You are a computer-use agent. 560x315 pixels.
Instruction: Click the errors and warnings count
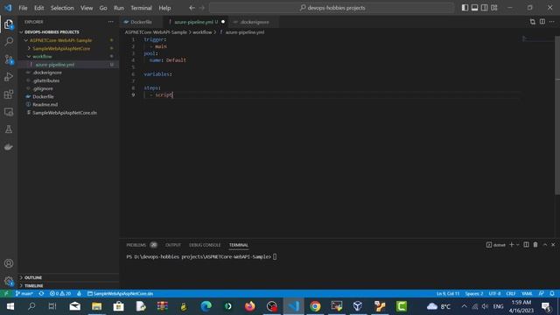60,294
